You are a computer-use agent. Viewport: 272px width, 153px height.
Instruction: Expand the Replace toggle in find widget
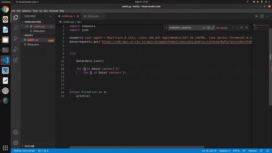[x=166, y=28]
